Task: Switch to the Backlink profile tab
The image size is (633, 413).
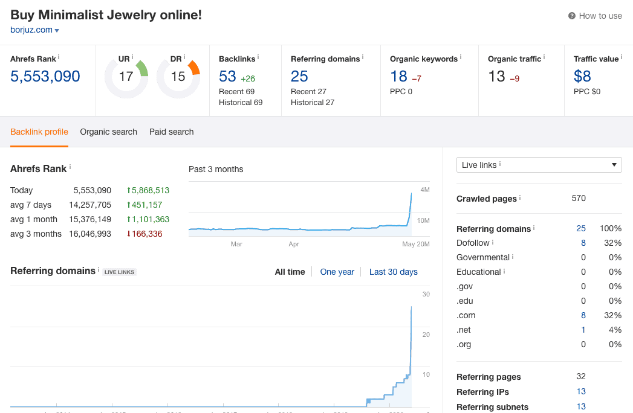Action: tap(39, 132)
